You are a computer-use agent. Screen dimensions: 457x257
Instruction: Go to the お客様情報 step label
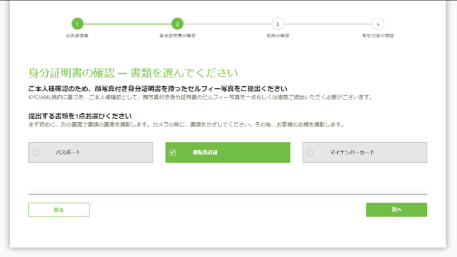(x=77, y=36)
